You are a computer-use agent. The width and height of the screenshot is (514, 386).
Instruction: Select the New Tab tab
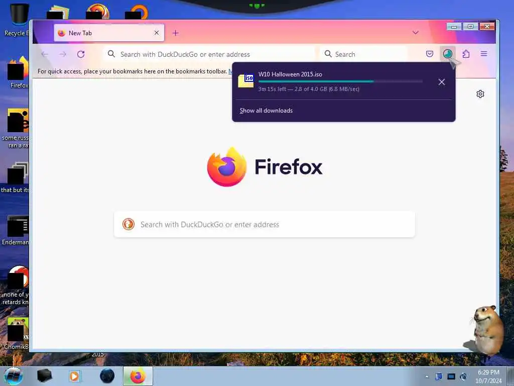tap(109, 33)
